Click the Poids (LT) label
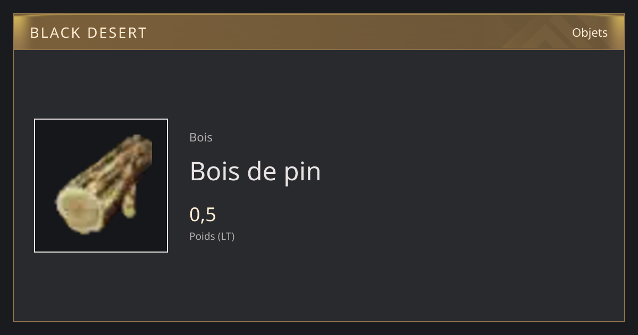638x335 pixels. [x=212, y=236]
